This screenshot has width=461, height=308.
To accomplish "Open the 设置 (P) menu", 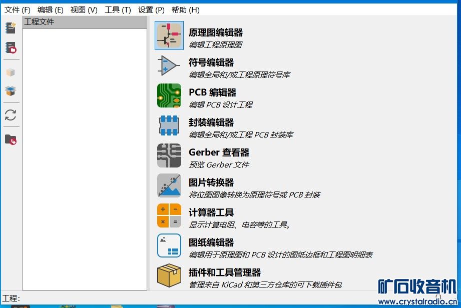I will click(151, 10).
